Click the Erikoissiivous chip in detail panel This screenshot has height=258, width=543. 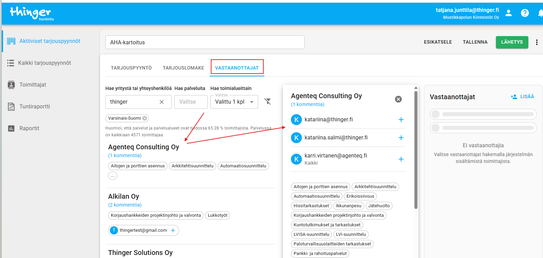click(x=360, y=196)
